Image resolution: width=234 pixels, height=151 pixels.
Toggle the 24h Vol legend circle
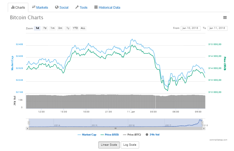click(x=147, y=135)
